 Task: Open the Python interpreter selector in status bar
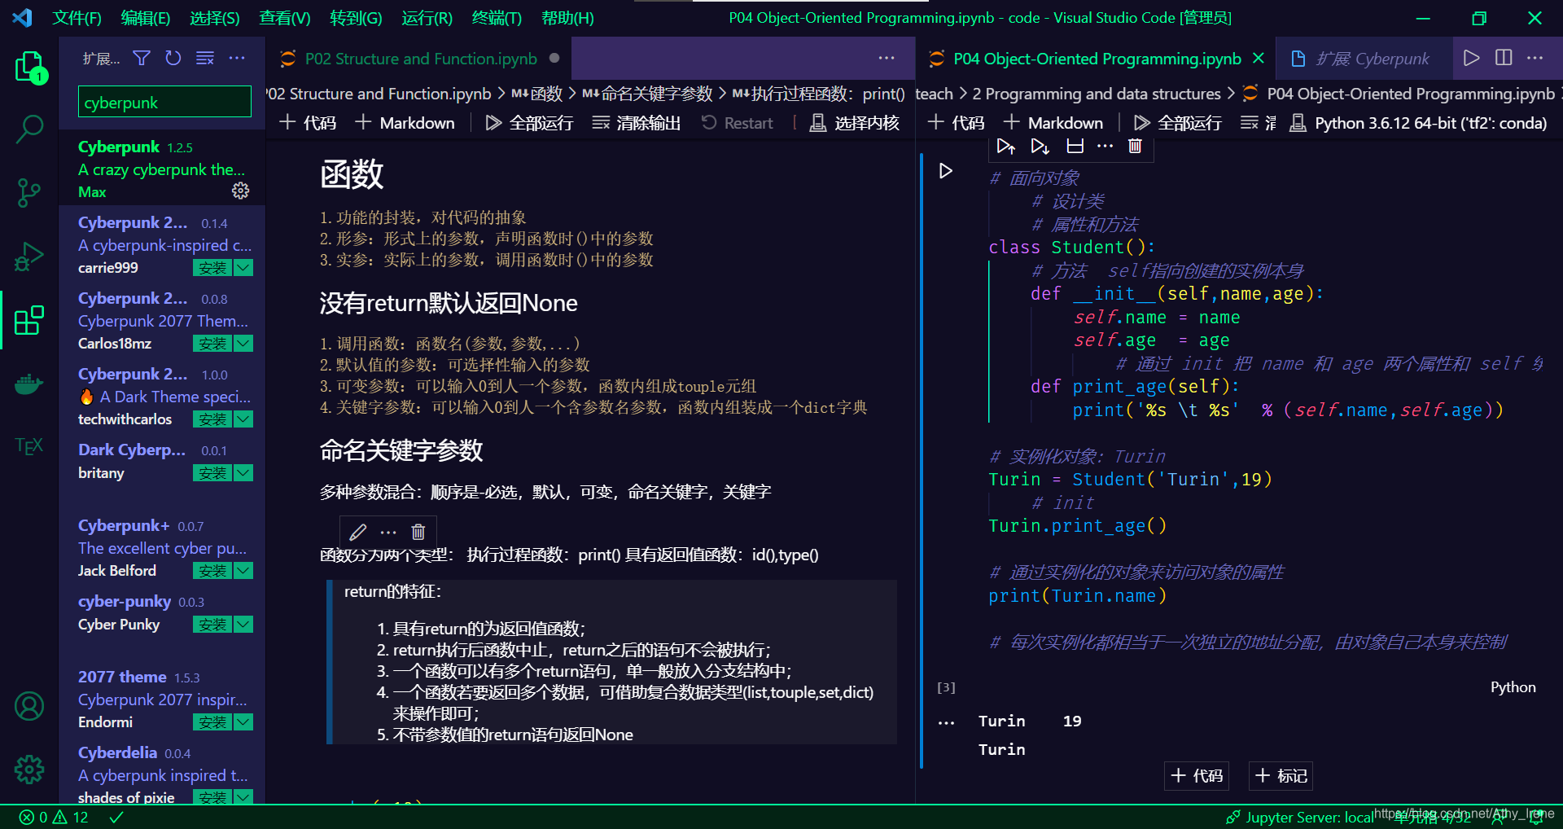tap(1432, 123)
